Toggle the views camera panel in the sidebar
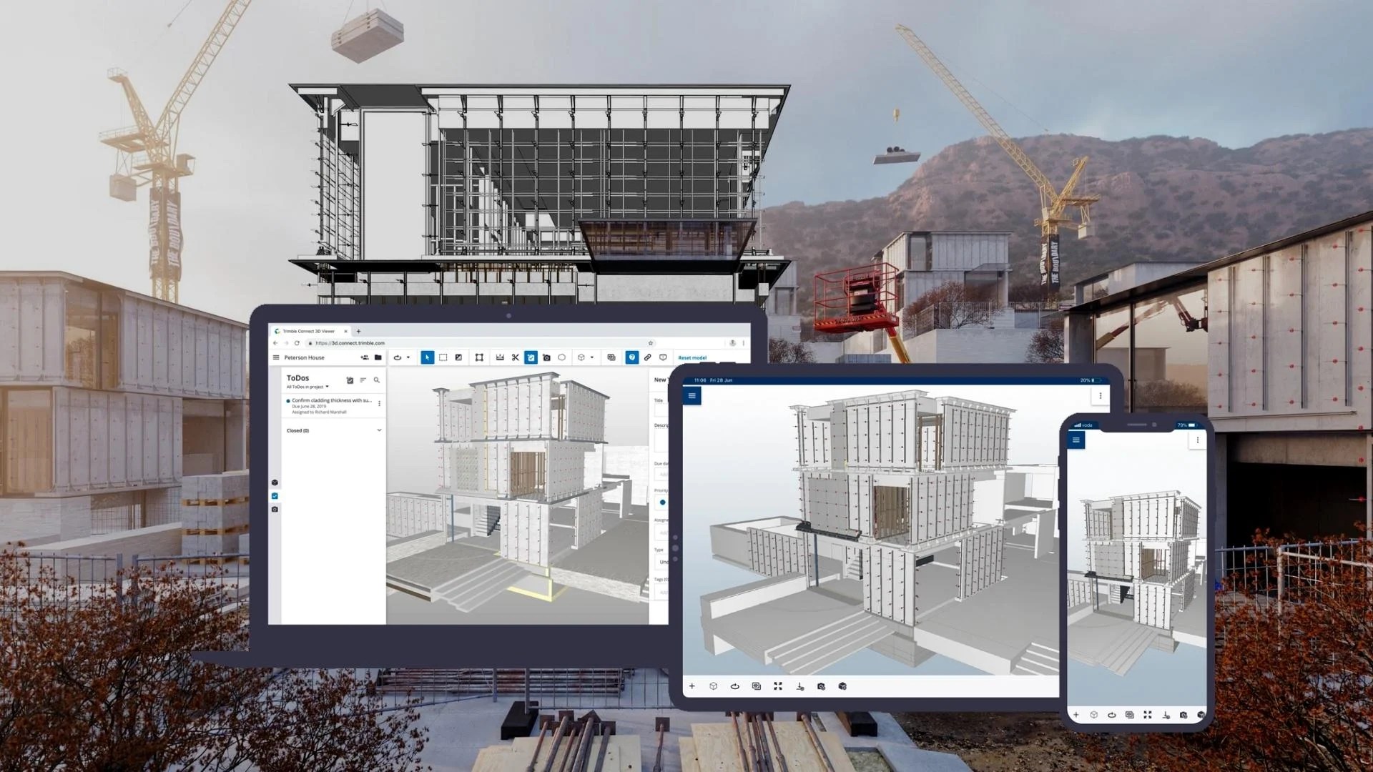The image size is (1373, 772). click(x=275, y=509)
